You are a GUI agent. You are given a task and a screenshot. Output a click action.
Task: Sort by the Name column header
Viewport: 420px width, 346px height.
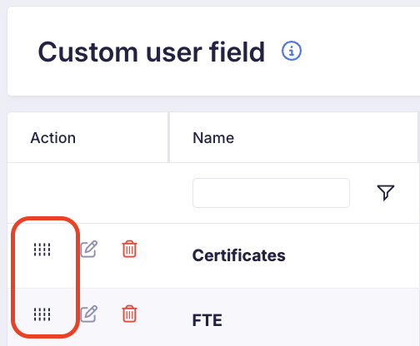tap(213, 138)
